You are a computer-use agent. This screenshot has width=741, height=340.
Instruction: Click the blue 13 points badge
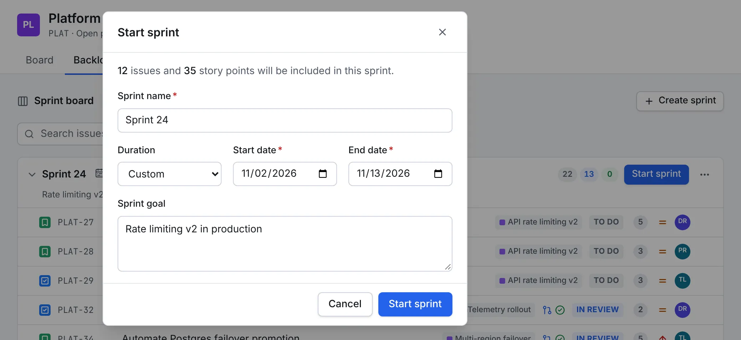click(x=589, y=174)
